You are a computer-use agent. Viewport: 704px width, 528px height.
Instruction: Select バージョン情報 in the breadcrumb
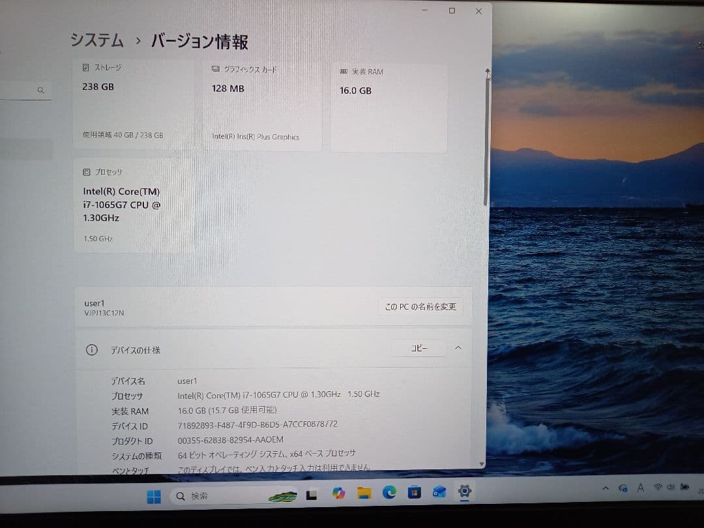pyautogui.click(x=199, y=41)
